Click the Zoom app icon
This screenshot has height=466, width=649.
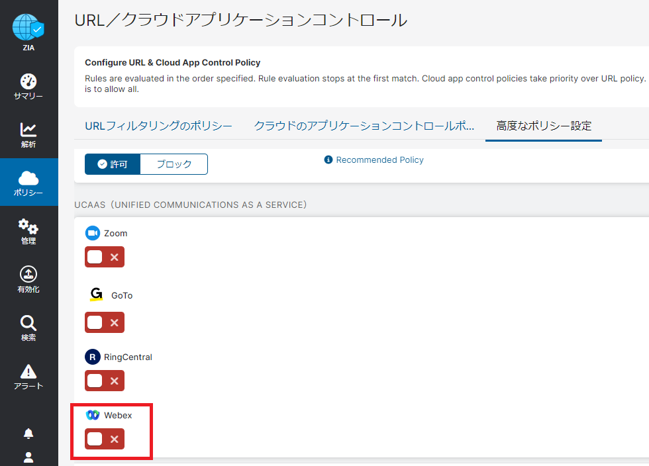[x=93, y=233]
